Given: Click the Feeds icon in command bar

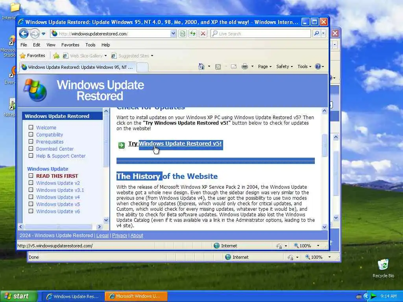Looking at the screenshot, I should [x=218, y=67].
